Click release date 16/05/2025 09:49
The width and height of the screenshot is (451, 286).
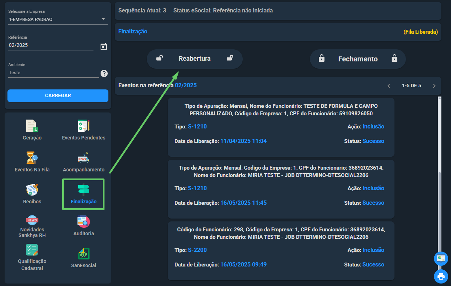pos(243,265)
